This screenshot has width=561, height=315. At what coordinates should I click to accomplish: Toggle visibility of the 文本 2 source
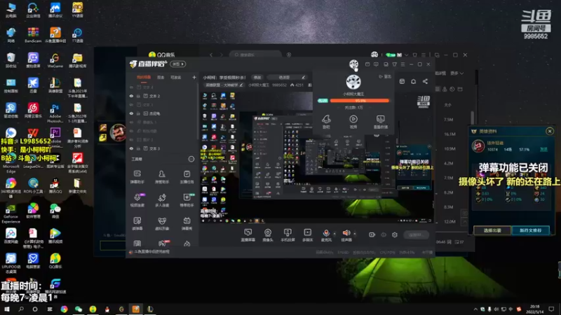pos(131,96)
